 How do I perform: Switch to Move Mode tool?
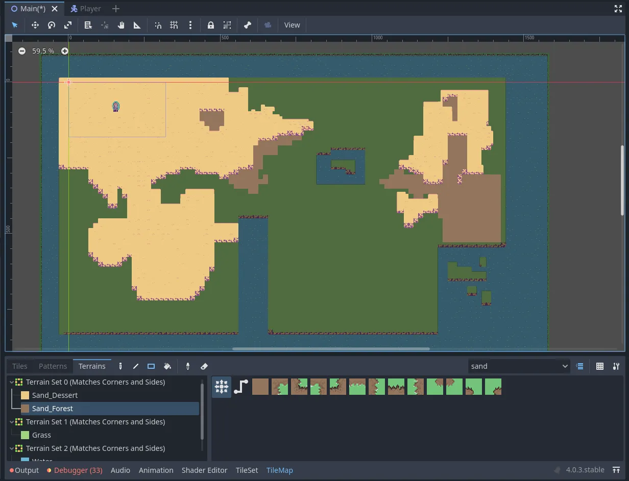point(35,25)
